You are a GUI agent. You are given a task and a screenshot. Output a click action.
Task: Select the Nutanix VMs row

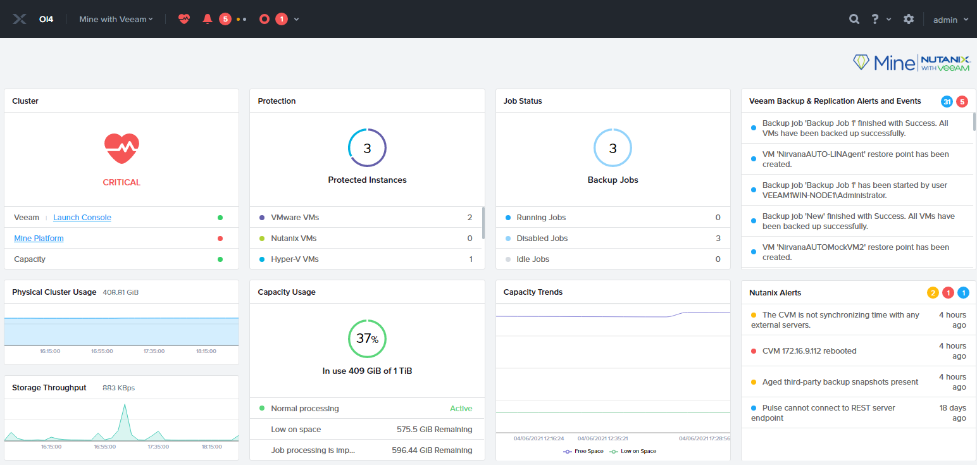click(366, 239)
